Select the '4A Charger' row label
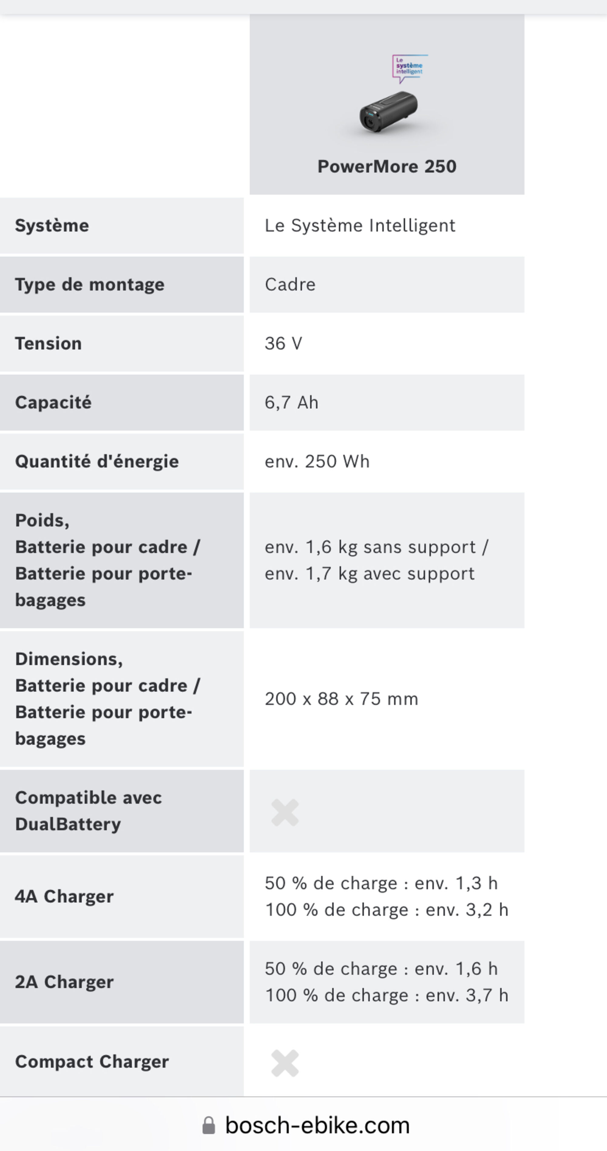The height and width of the screenshot is (1151, 607). pos(64,896)
